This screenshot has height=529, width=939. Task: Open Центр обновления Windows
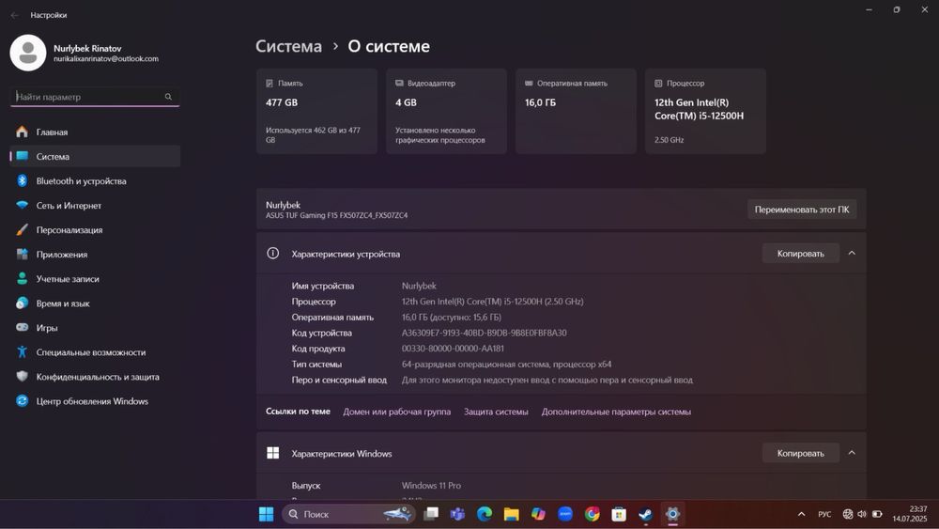(95, 401)
